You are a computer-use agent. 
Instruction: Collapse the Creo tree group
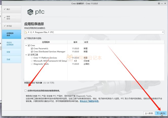26,45
